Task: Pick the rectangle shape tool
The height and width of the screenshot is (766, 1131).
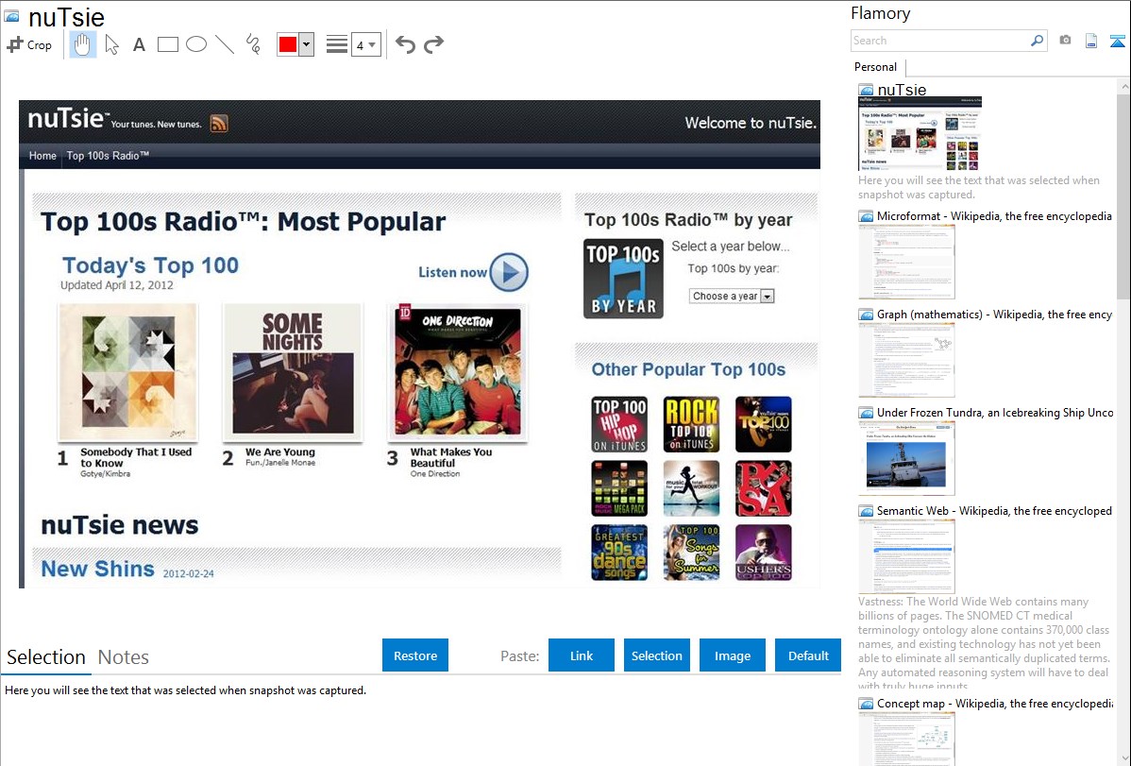Action: [167, 44]
